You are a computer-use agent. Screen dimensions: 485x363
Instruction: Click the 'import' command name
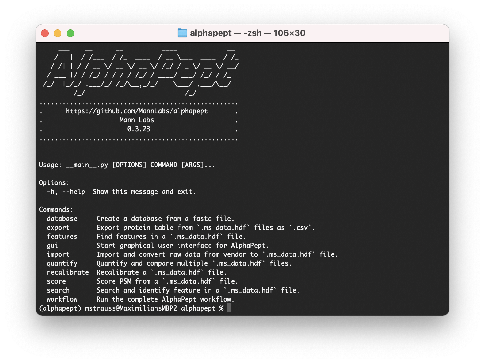(58, 254)
